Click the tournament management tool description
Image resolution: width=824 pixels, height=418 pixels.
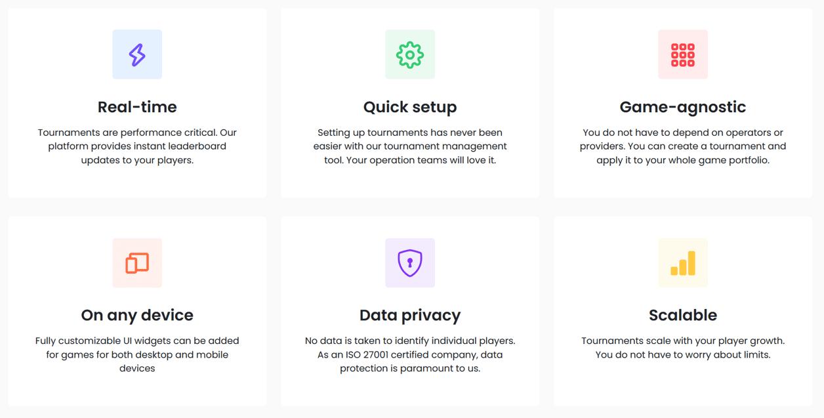tap(410, 146)
